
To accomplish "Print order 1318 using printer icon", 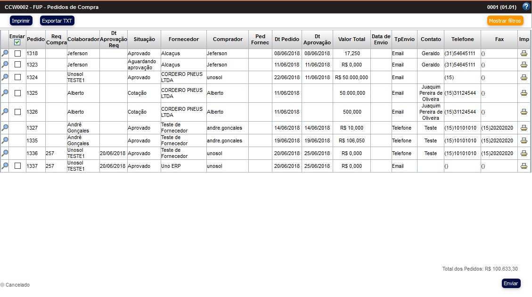I will pos(524,54).
